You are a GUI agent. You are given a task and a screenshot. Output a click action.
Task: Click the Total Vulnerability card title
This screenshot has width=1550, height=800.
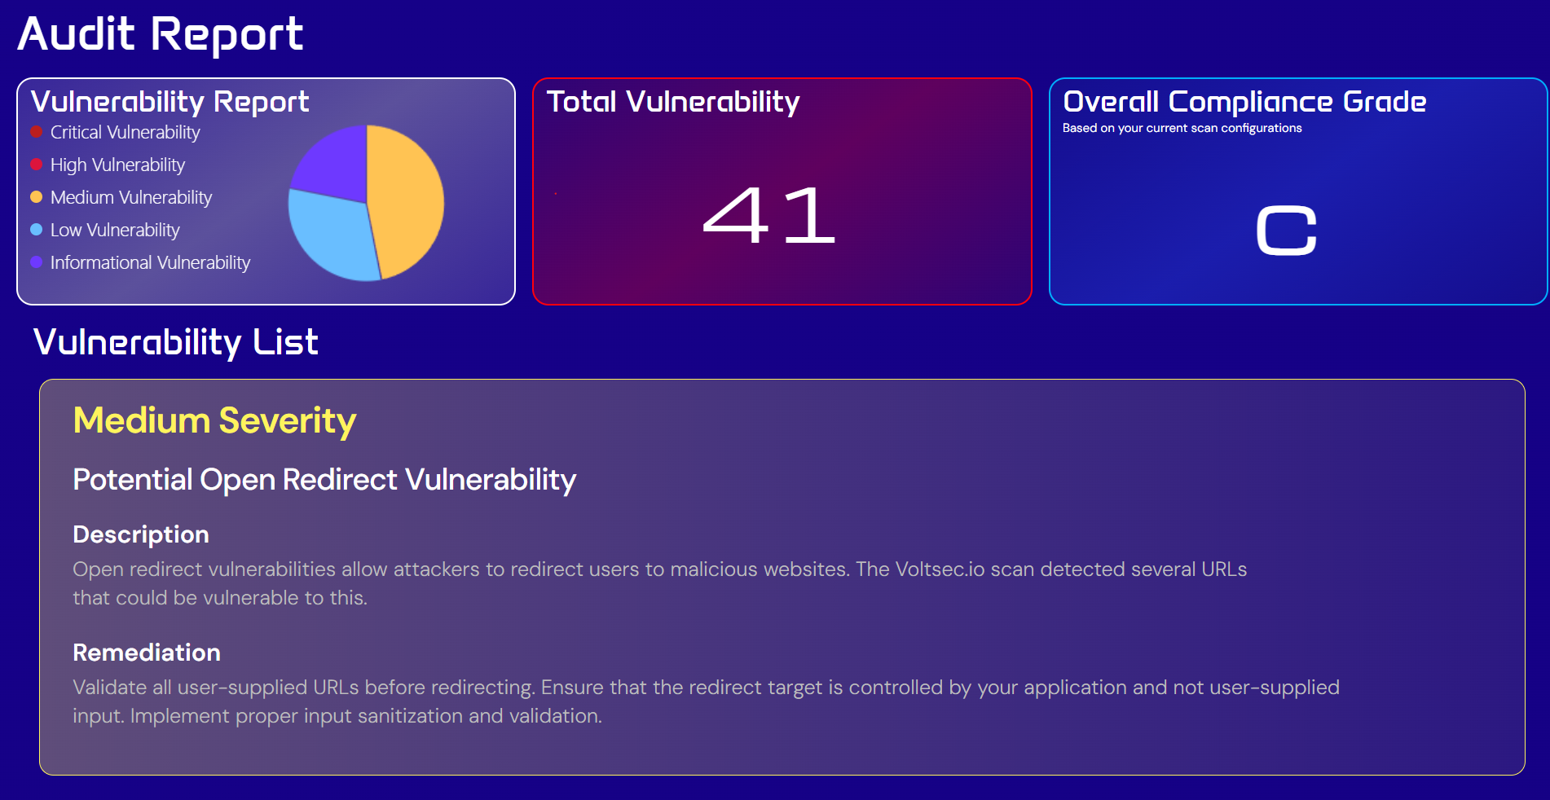coord(672,102)
